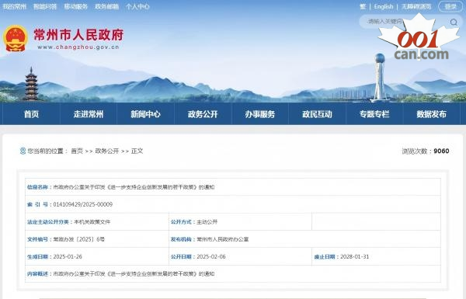Click the 内容概述 summary text
The width and height of the screenshot is (466, 299).
point(134,273)
